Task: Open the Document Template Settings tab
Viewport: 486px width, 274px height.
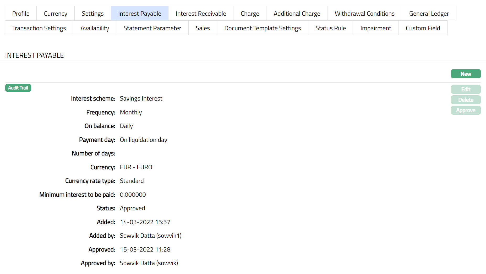Action: click(263, 28)
